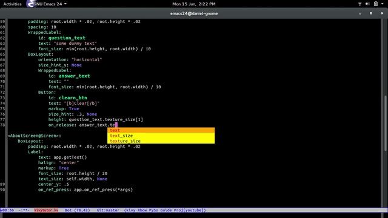
Task: Open the clock showing Mon 15 Jun, 2:22 PM
Action: click(194, 4)
